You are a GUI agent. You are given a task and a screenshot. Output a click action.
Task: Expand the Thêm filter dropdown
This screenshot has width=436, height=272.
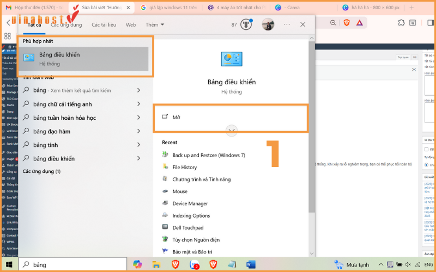pos(155,25)
